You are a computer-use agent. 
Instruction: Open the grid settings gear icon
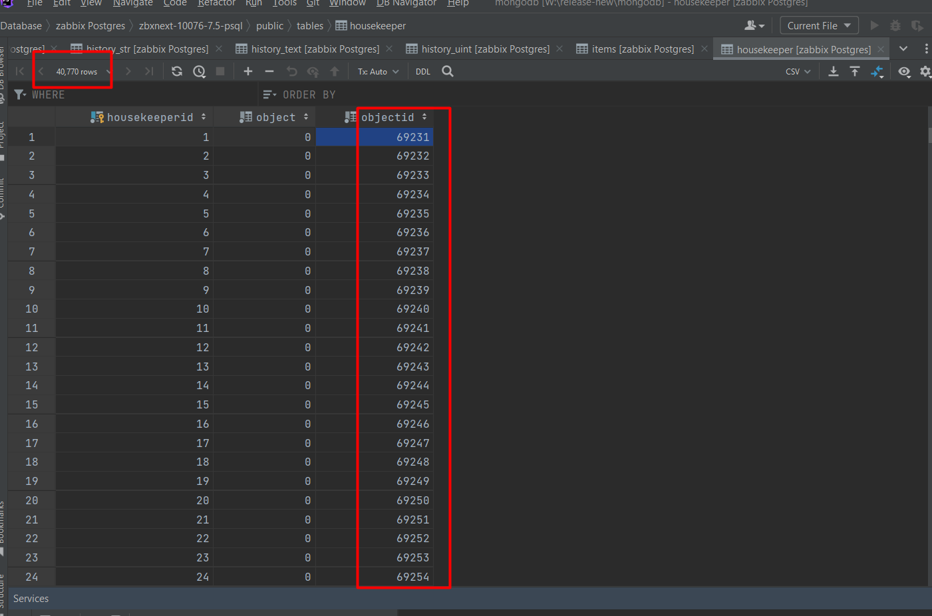click(x=925, y=71)
